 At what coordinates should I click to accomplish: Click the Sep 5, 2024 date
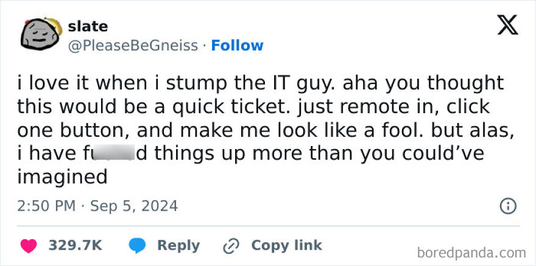[x=134, y=206]
